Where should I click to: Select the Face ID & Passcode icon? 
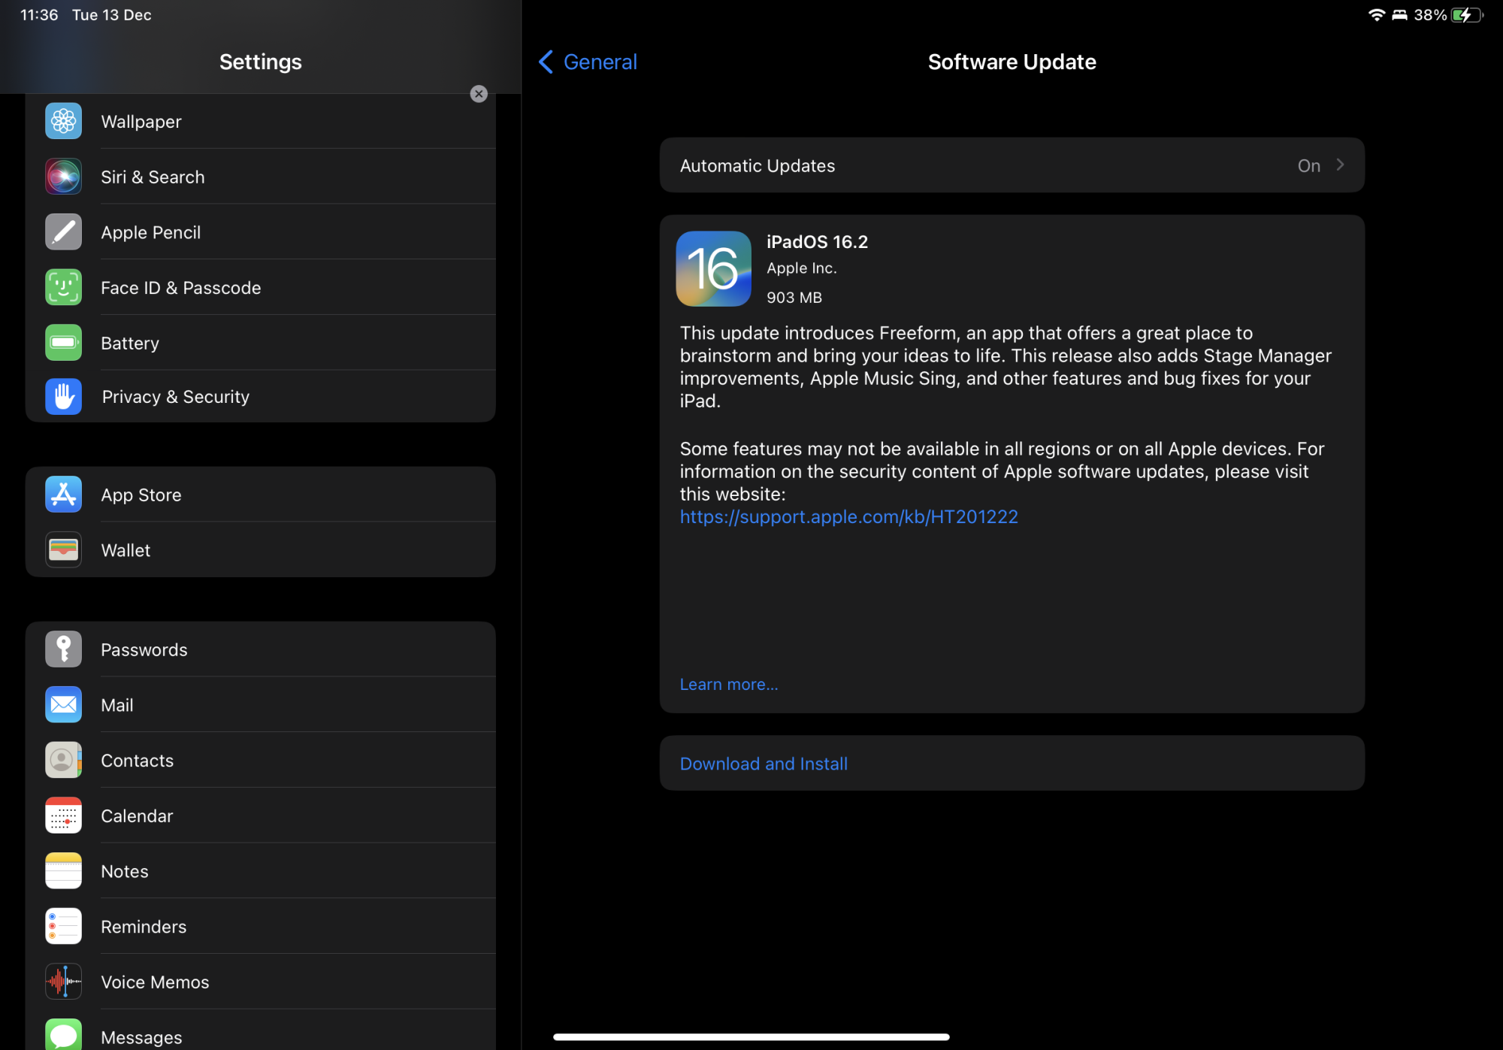pyautogui.click(x=63, y=287)
